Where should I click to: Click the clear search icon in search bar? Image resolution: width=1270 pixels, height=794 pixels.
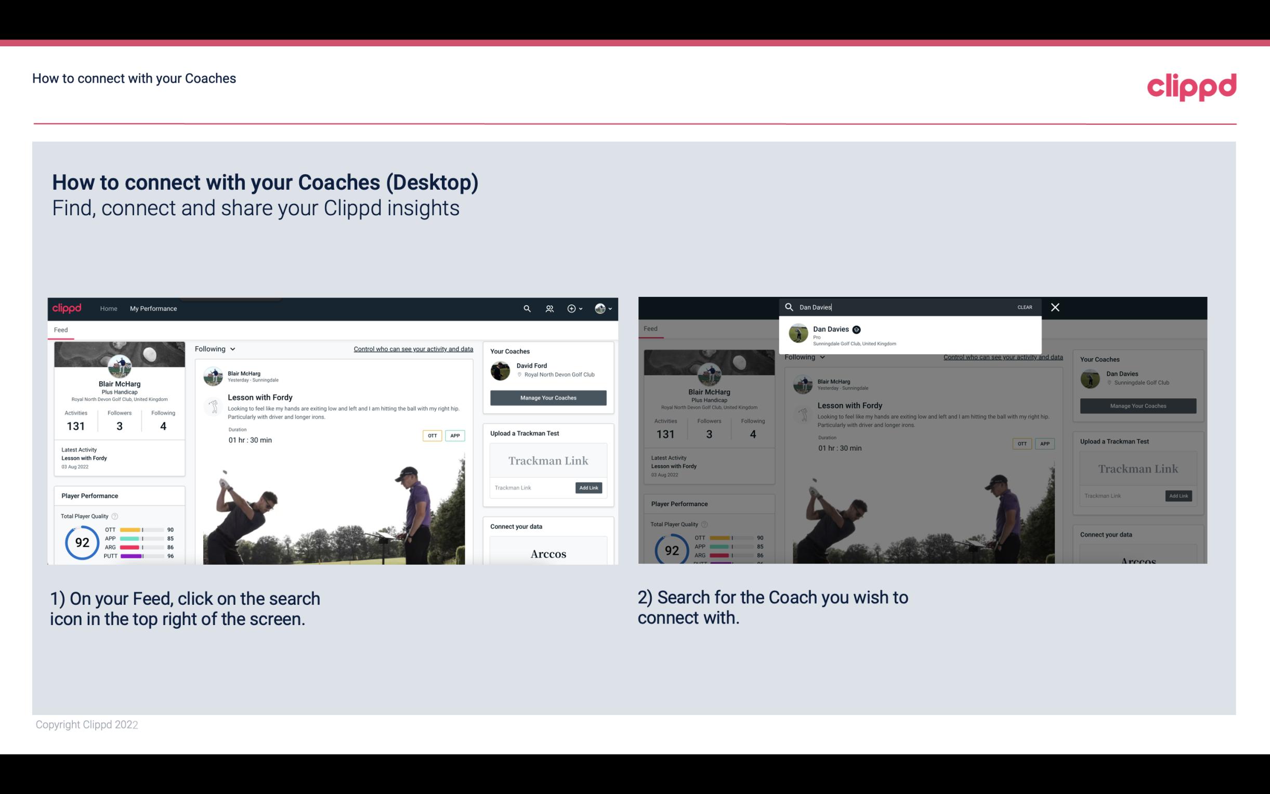point(1024,306)
